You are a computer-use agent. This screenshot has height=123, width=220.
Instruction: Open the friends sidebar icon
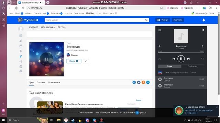(21, 41)
